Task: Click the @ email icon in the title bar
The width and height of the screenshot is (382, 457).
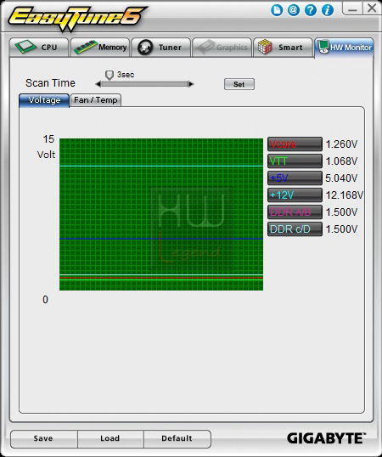Action: (294, 10)
